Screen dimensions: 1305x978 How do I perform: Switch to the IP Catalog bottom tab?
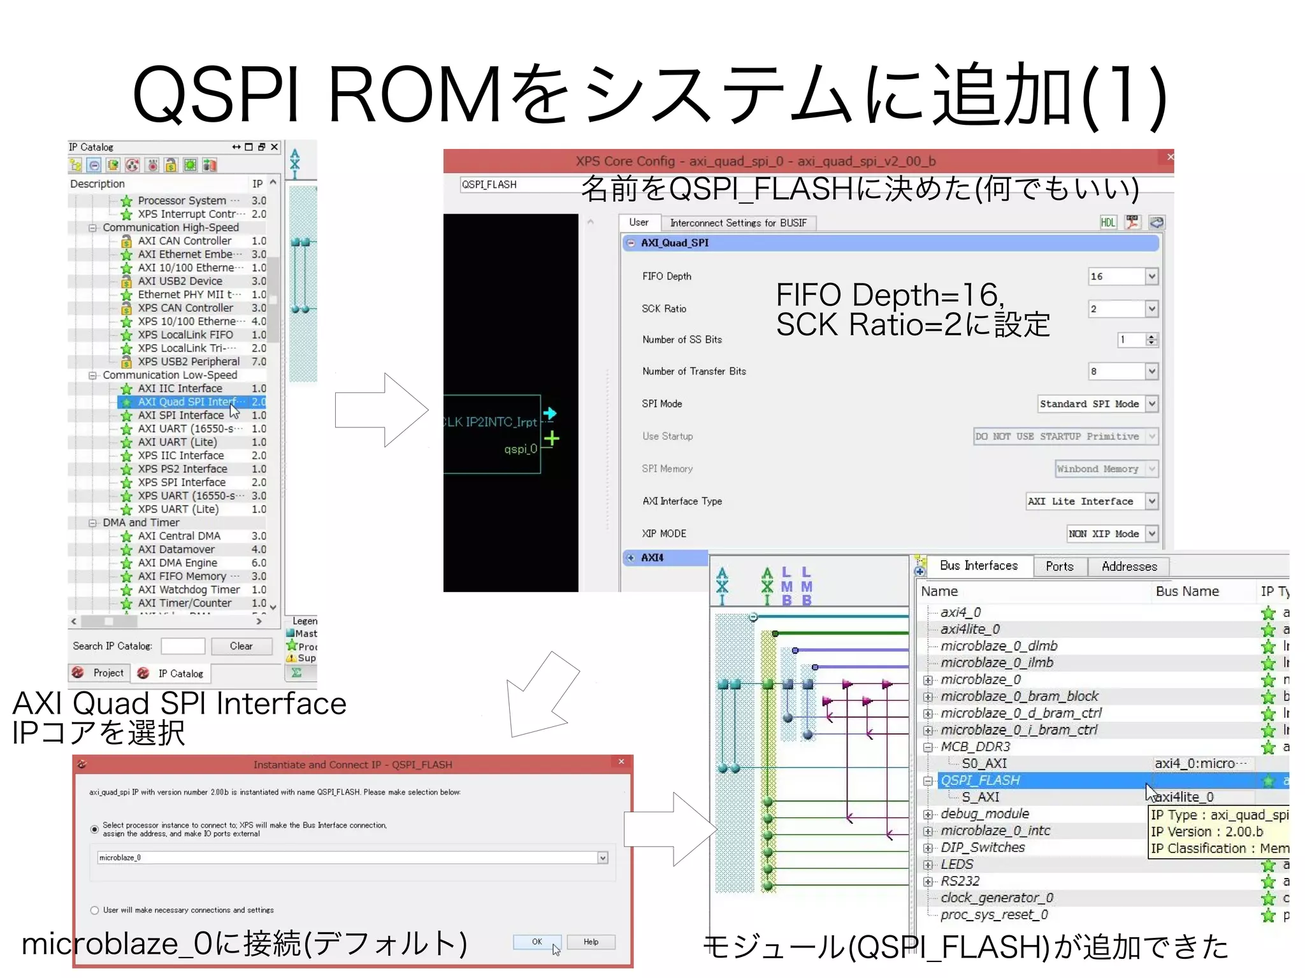(x=171, y=673)
